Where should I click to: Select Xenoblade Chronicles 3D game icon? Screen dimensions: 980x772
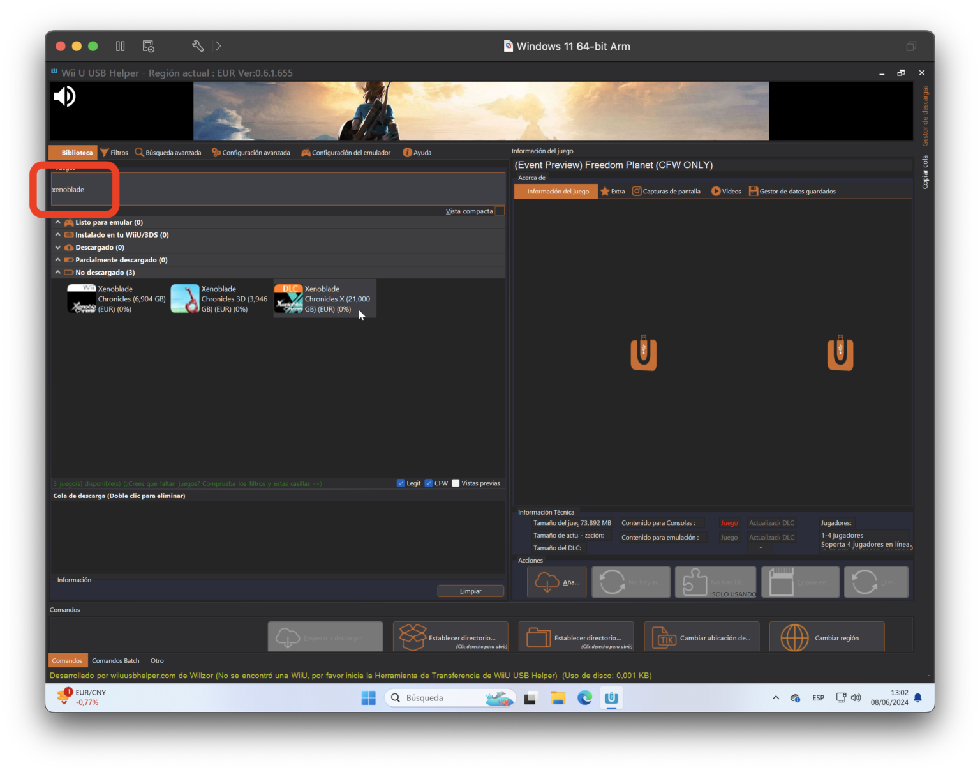[185, 299]
